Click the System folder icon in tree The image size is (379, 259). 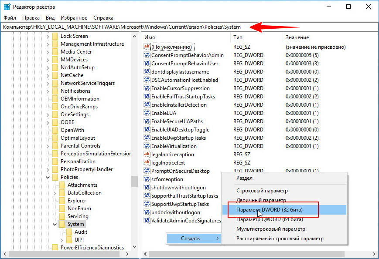(x=62, y=224)
